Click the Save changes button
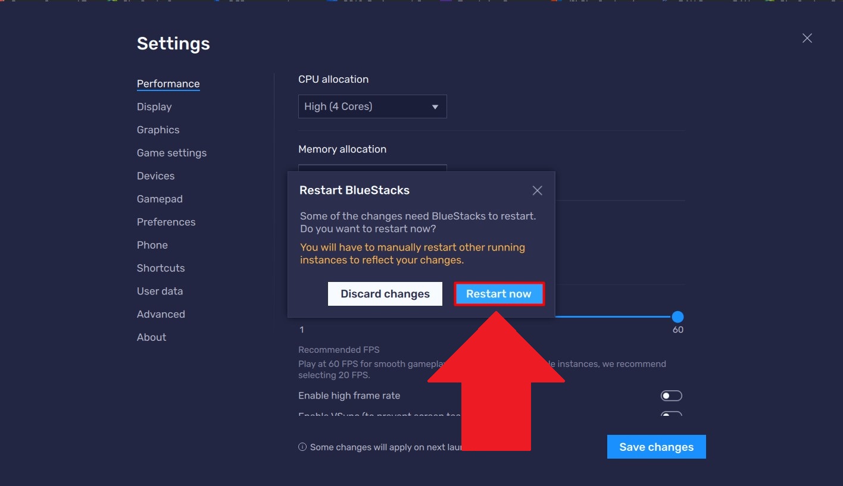843x486 pixels. tap(656, 447)
